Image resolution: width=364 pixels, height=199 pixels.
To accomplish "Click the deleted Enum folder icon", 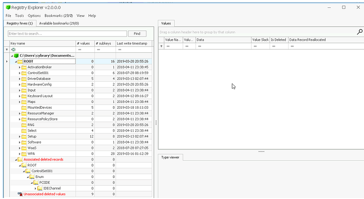I will tap(32, 177).
